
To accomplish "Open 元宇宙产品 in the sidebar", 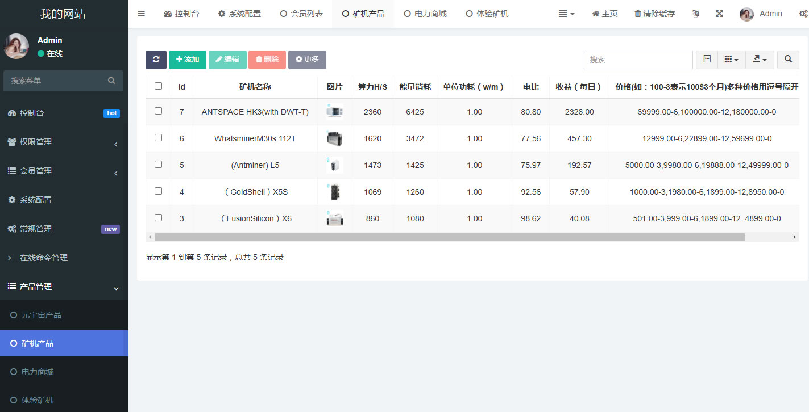I will tap(41, 315).
